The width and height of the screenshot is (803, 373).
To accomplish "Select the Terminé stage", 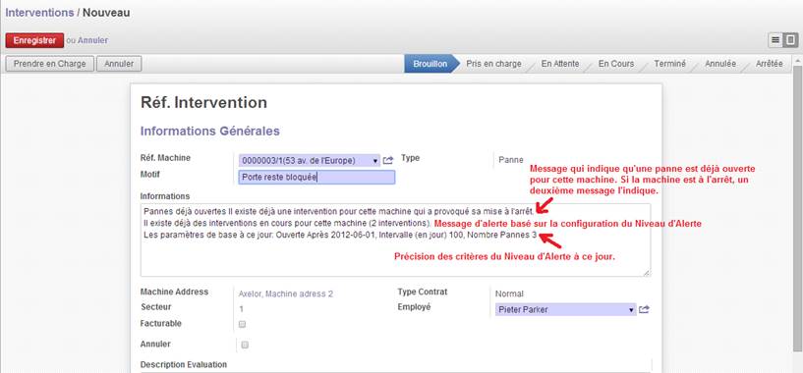I will pyautogui.click(x=670, y=64).
